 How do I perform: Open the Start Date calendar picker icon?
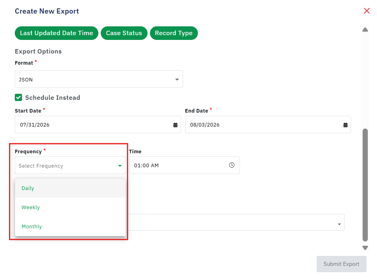175,125
